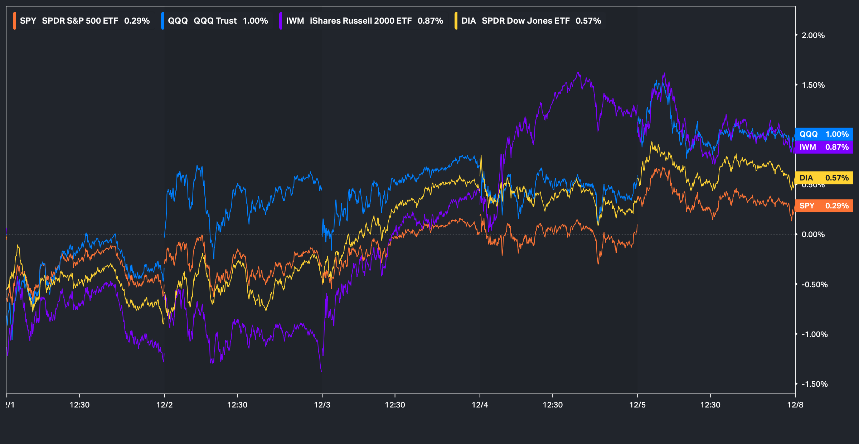The height and width of the screenshot is (444, 859).
Task: Click the 2.00% label on the y-axis
Action: coord(813,35)
